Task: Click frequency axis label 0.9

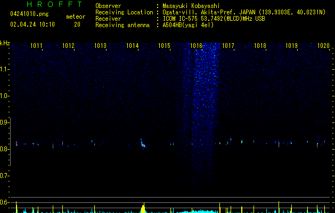Action: [4, 122]
